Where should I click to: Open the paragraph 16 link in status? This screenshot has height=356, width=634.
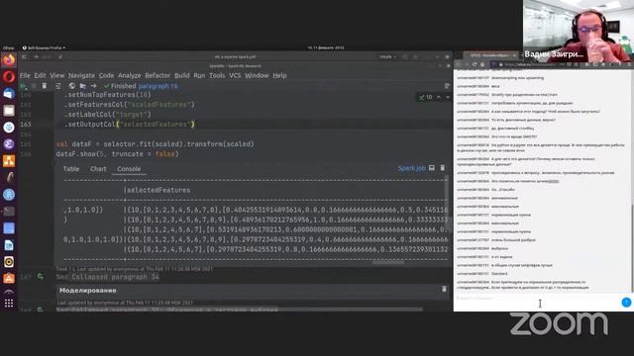[158, 86]
